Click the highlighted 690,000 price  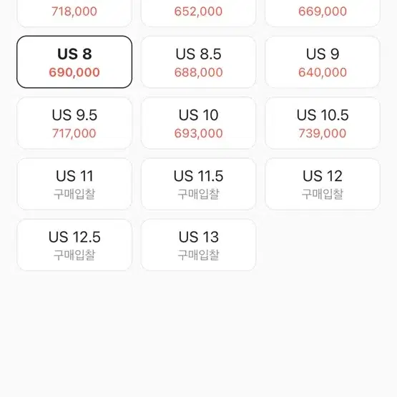(x=74, y=72)
